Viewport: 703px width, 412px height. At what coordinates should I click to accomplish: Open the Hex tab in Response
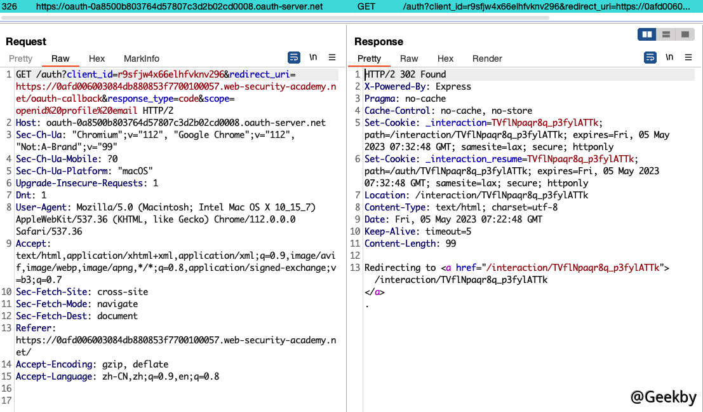[445, 58]
